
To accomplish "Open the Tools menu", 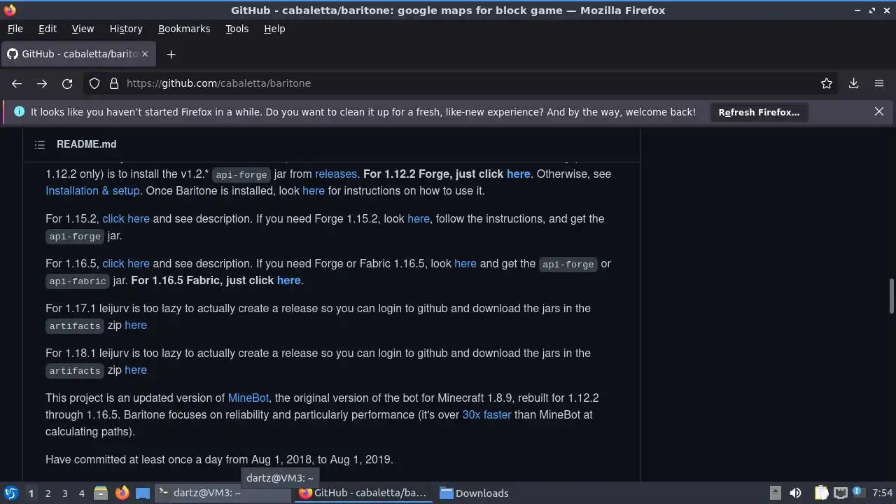I will coord(237,29).
